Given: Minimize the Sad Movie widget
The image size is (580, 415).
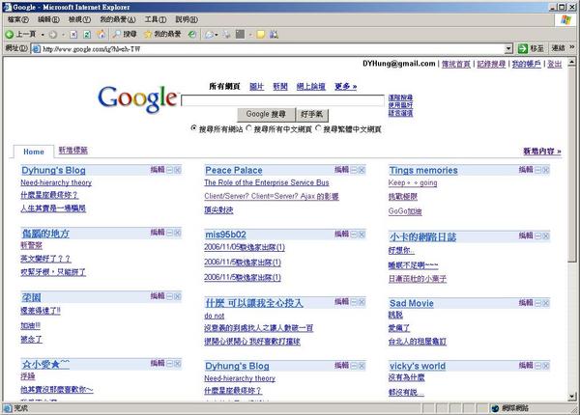Looking at the screenshot, I should [538, 303].
